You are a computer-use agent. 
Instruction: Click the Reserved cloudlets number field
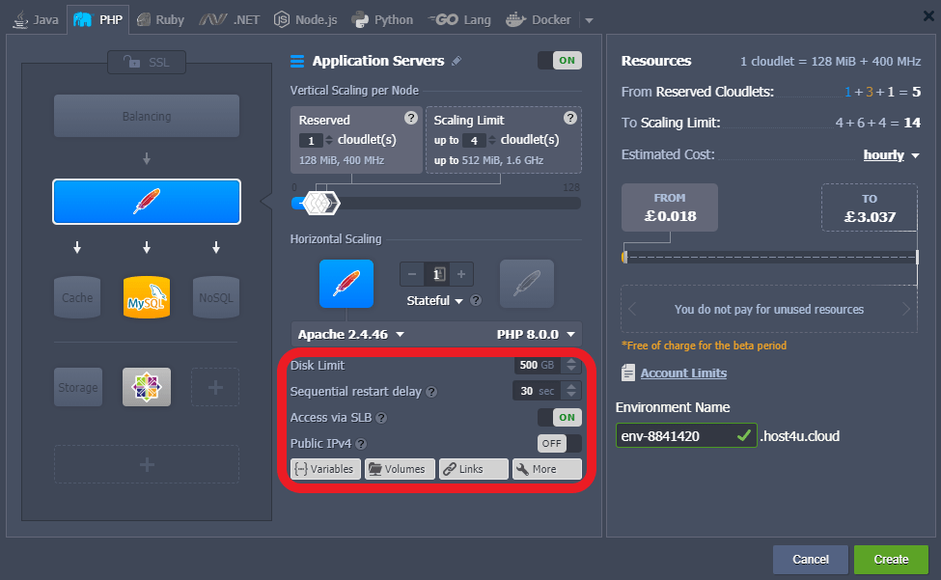[x=311, y=140]
